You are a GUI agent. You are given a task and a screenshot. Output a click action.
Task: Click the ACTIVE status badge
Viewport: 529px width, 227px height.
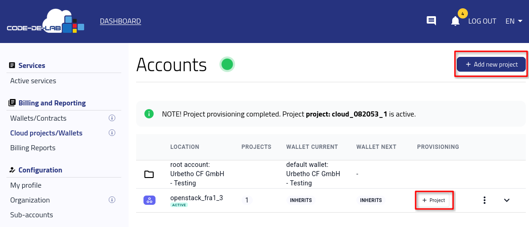[179, 205]
